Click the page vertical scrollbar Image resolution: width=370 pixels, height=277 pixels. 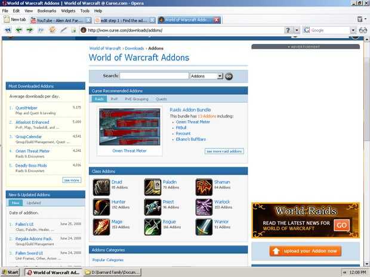(366, 151)
